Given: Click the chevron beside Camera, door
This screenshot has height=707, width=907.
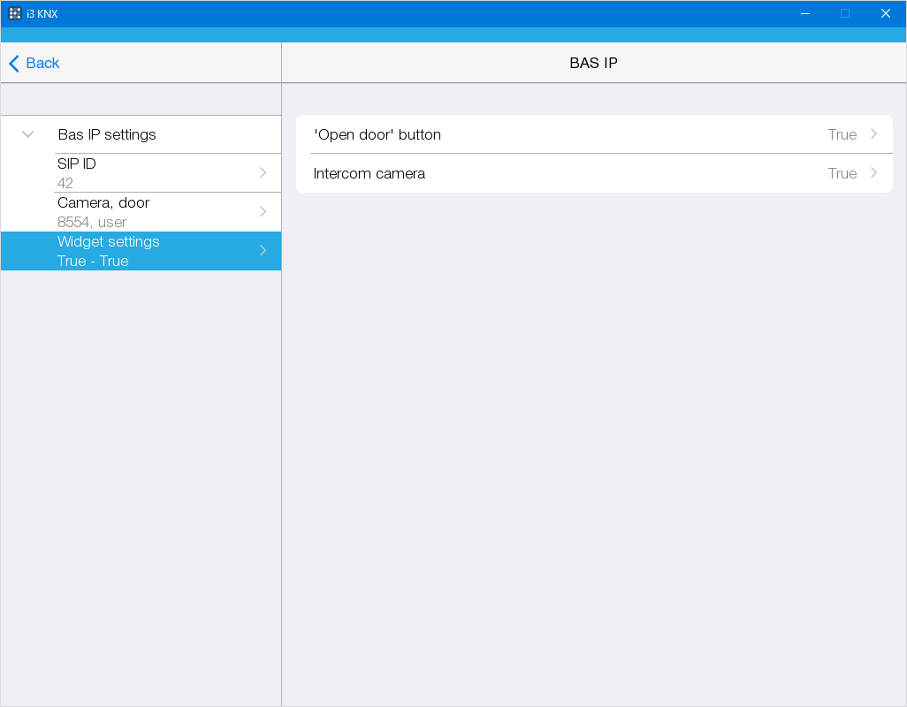Looking at the screenshot, I should tap(263, 212).
